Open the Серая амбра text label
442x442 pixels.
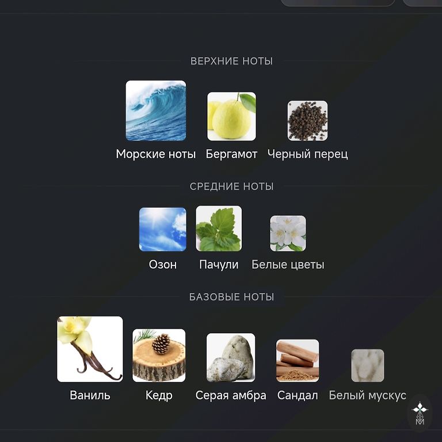231,395
